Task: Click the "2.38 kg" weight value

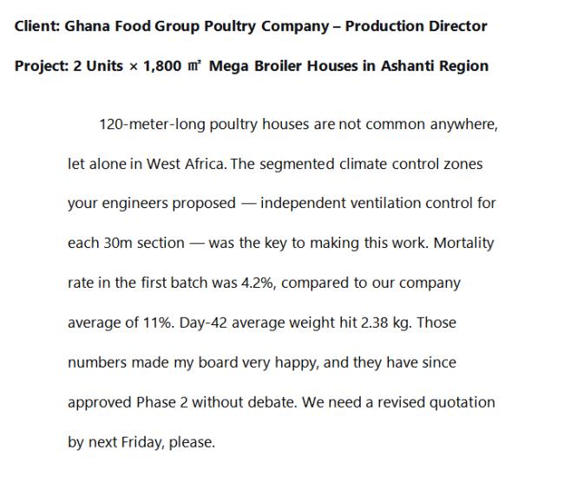Action: point(384,323)
